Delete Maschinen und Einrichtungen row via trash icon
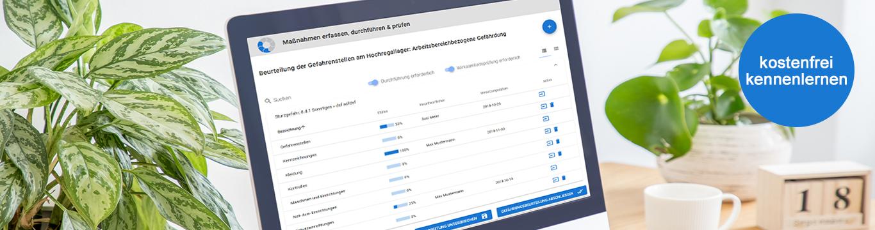This screenshot has height=230, width=875. point(560,153)
